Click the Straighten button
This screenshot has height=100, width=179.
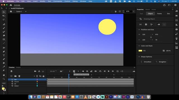[x=161, y=62]
